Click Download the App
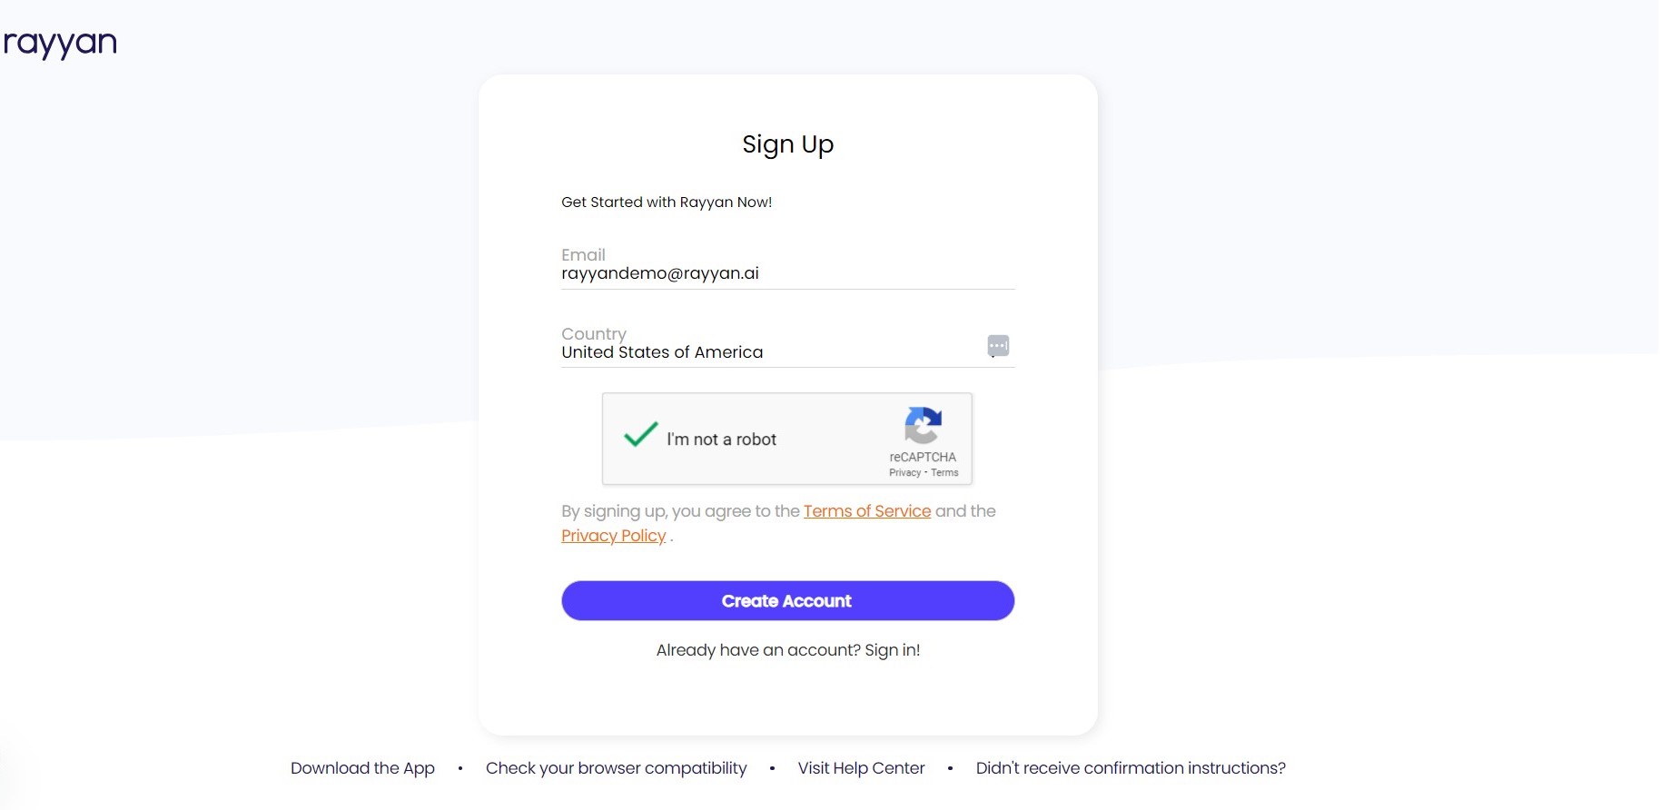This screenshot has height=810, width=1660. (x=362, y=768)
